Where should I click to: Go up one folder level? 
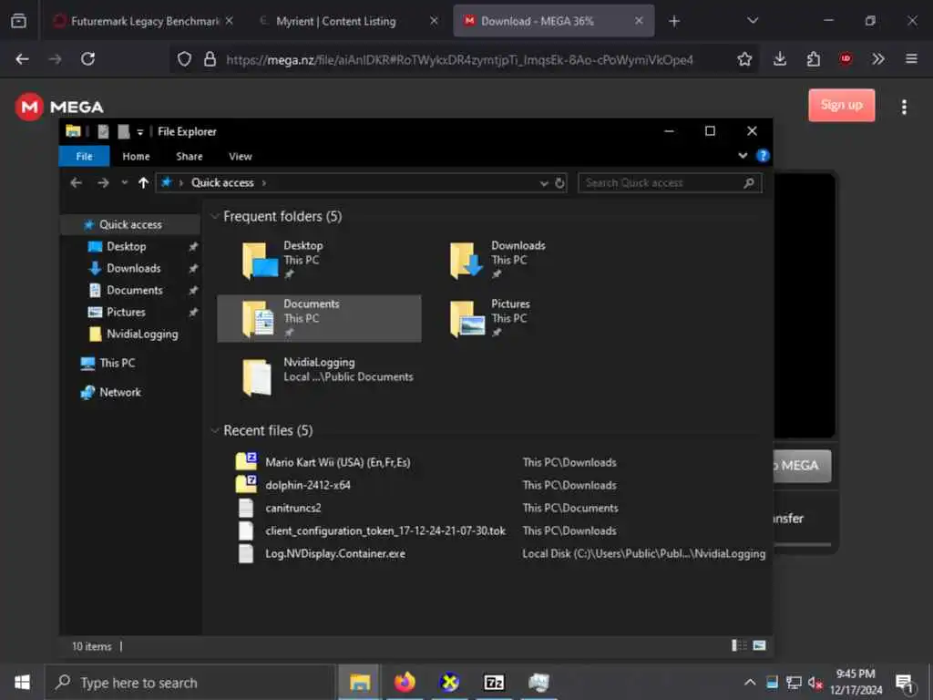pos(143,182)
